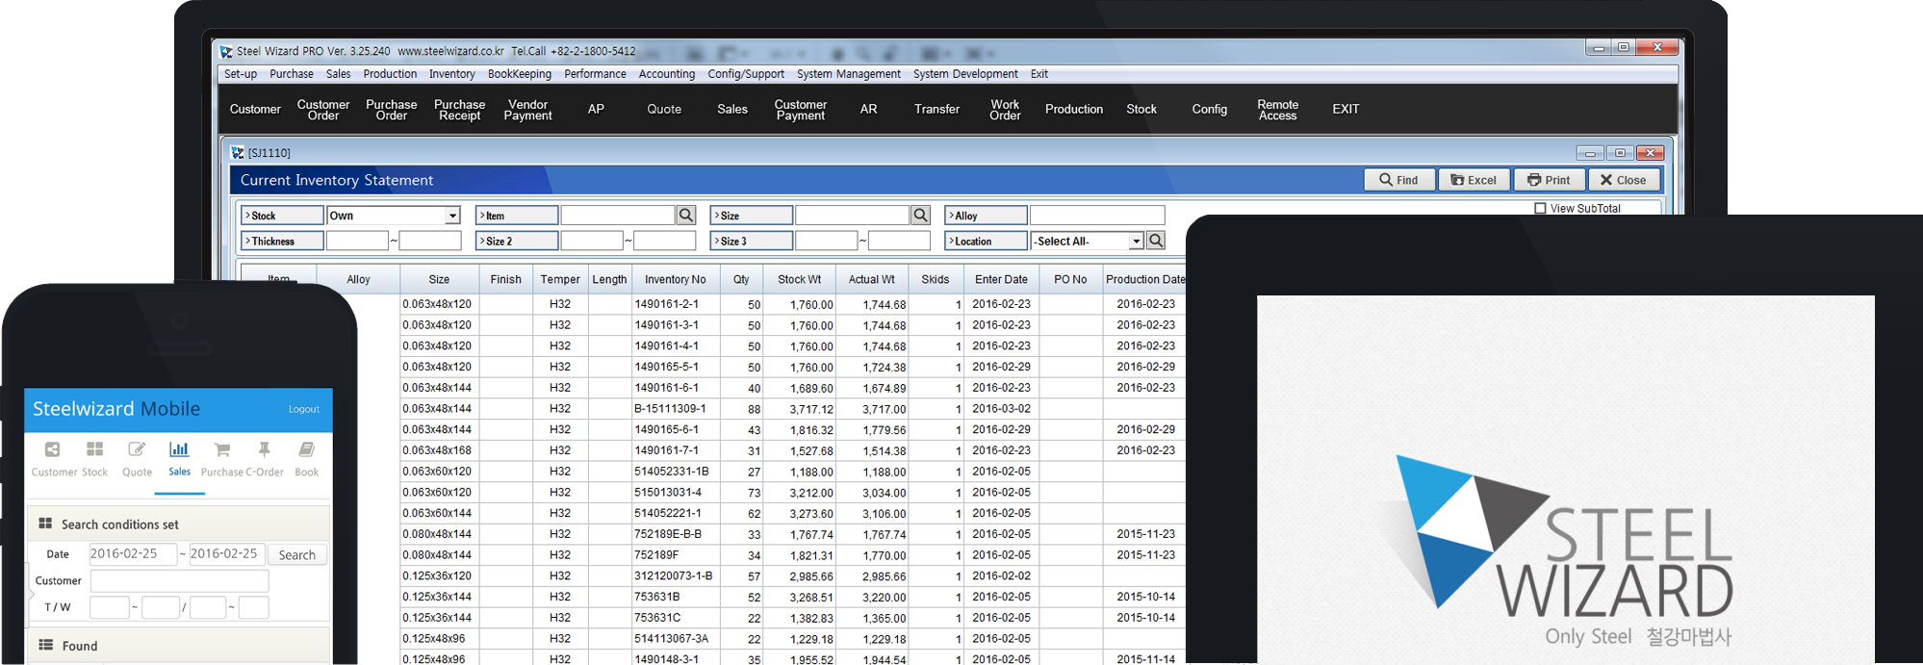This screenshot has width=1923, height=665.
Task: Click the Location search magnifier icon
Action: (1156, 241)
